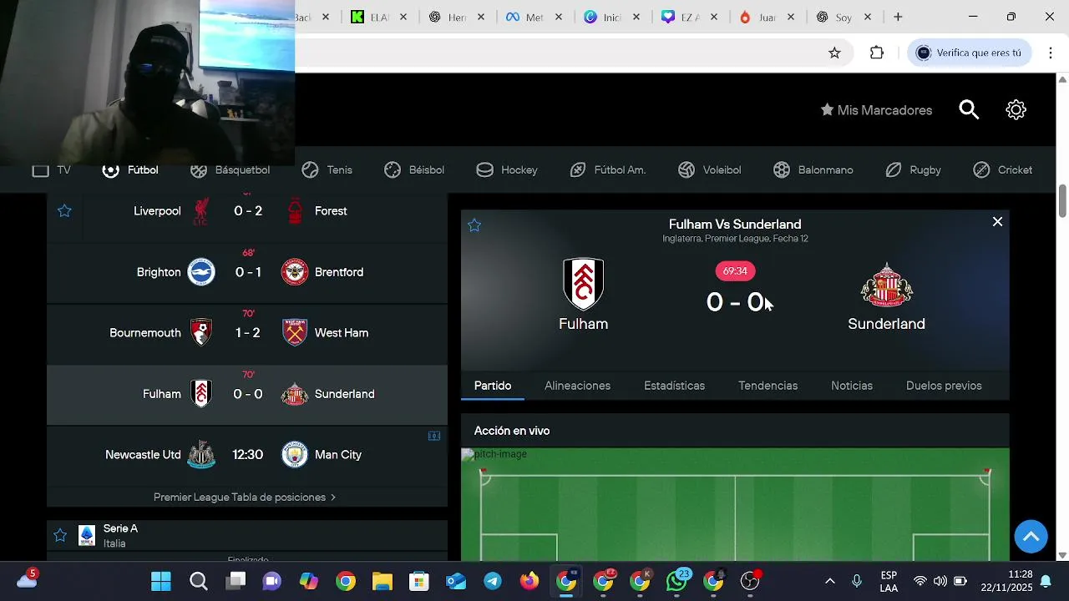Toggle favorite star for Fulham vs Sunderland panel
This screenshot has height=601, width=1069.
click(474, 225)
